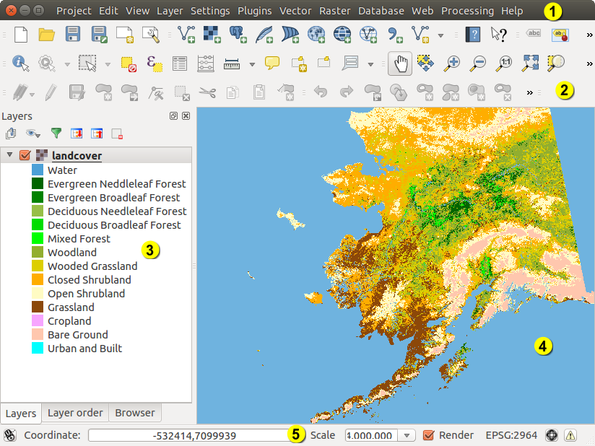Viewport: 595px width, 446px height.
Task: Select the Identify Features tool
Action: pyautogui.click(x=20, y=64)
